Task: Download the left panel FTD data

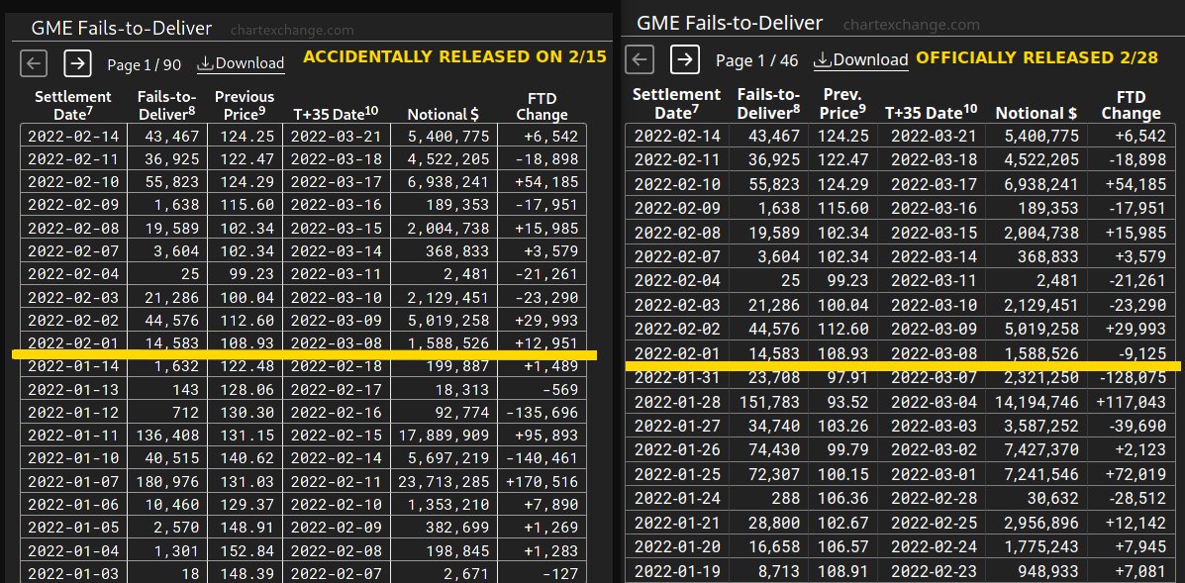Action: point(242,64)
